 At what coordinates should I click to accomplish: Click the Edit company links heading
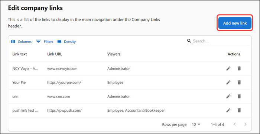(x=35, y=8)
